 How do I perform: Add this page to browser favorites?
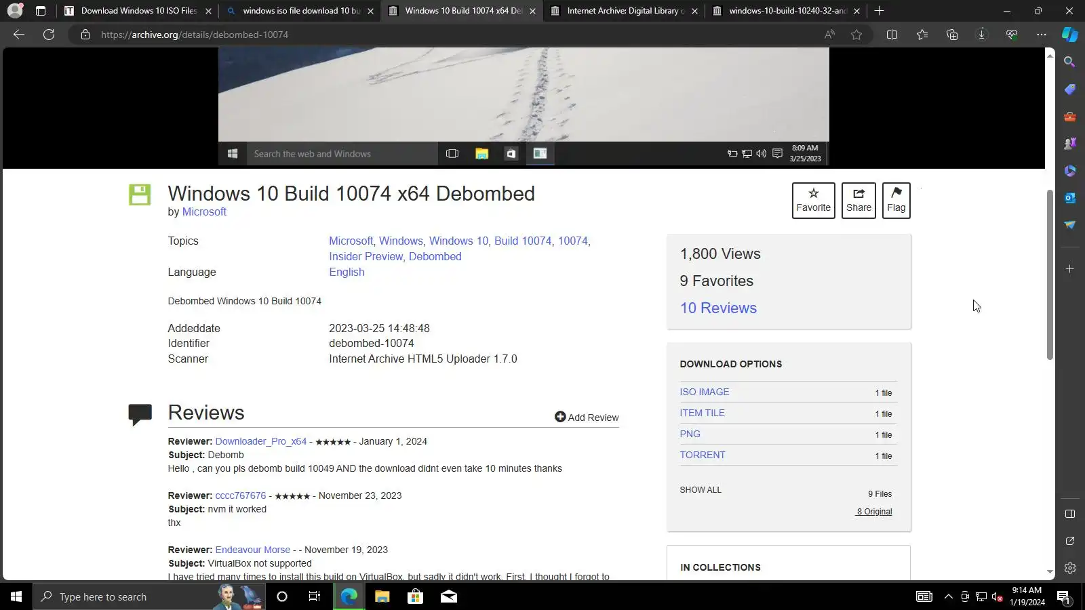click(856, 35)
